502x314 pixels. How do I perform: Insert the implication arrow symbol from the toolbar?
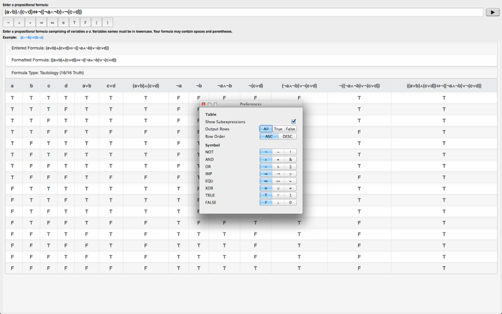click(x=41, y=23)
